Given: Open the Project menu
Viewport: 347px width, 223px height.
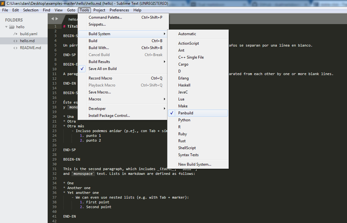Looking at the screenshot, I should tap(99, 10).
